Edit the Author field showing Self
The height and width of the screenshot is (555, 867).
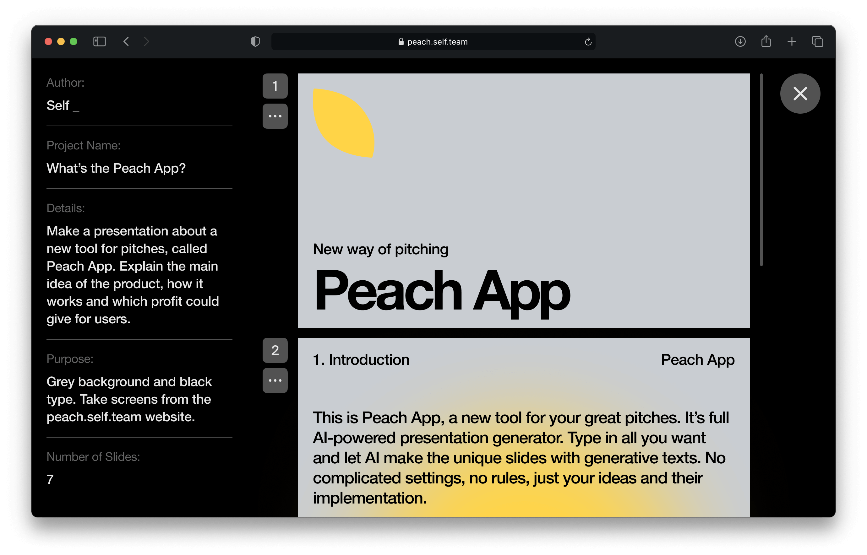tap(63, 105)
